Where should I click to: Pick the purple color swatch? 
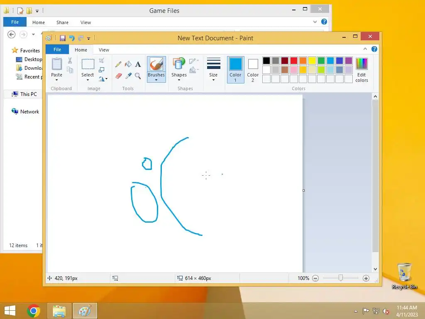coord(349,61)
